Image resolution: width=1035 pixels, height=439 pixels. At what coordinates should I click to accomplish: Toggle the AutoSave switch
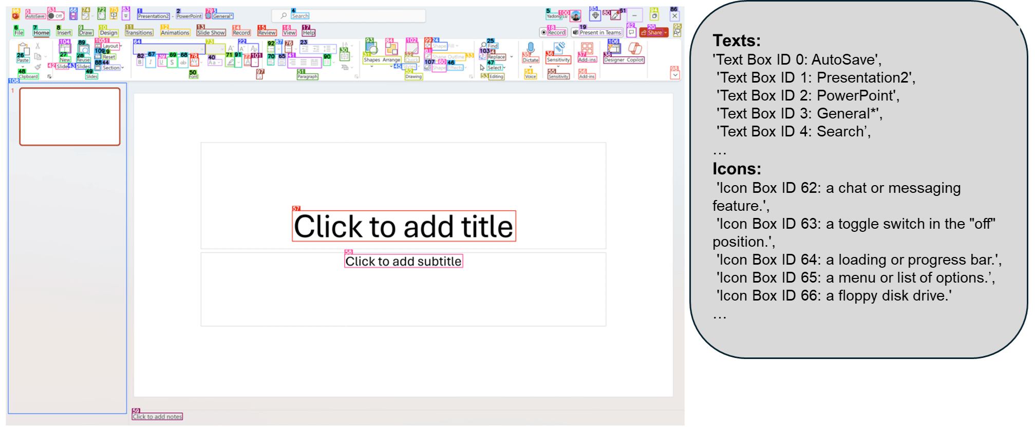[55, 16]
